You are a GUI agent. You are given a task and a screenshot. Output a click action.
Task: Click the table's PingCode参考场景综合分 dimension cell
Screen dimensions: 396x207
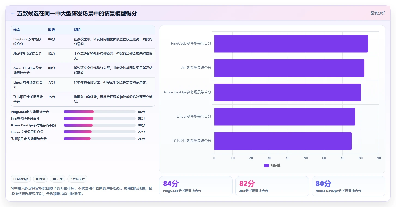(x=28, y=41)
